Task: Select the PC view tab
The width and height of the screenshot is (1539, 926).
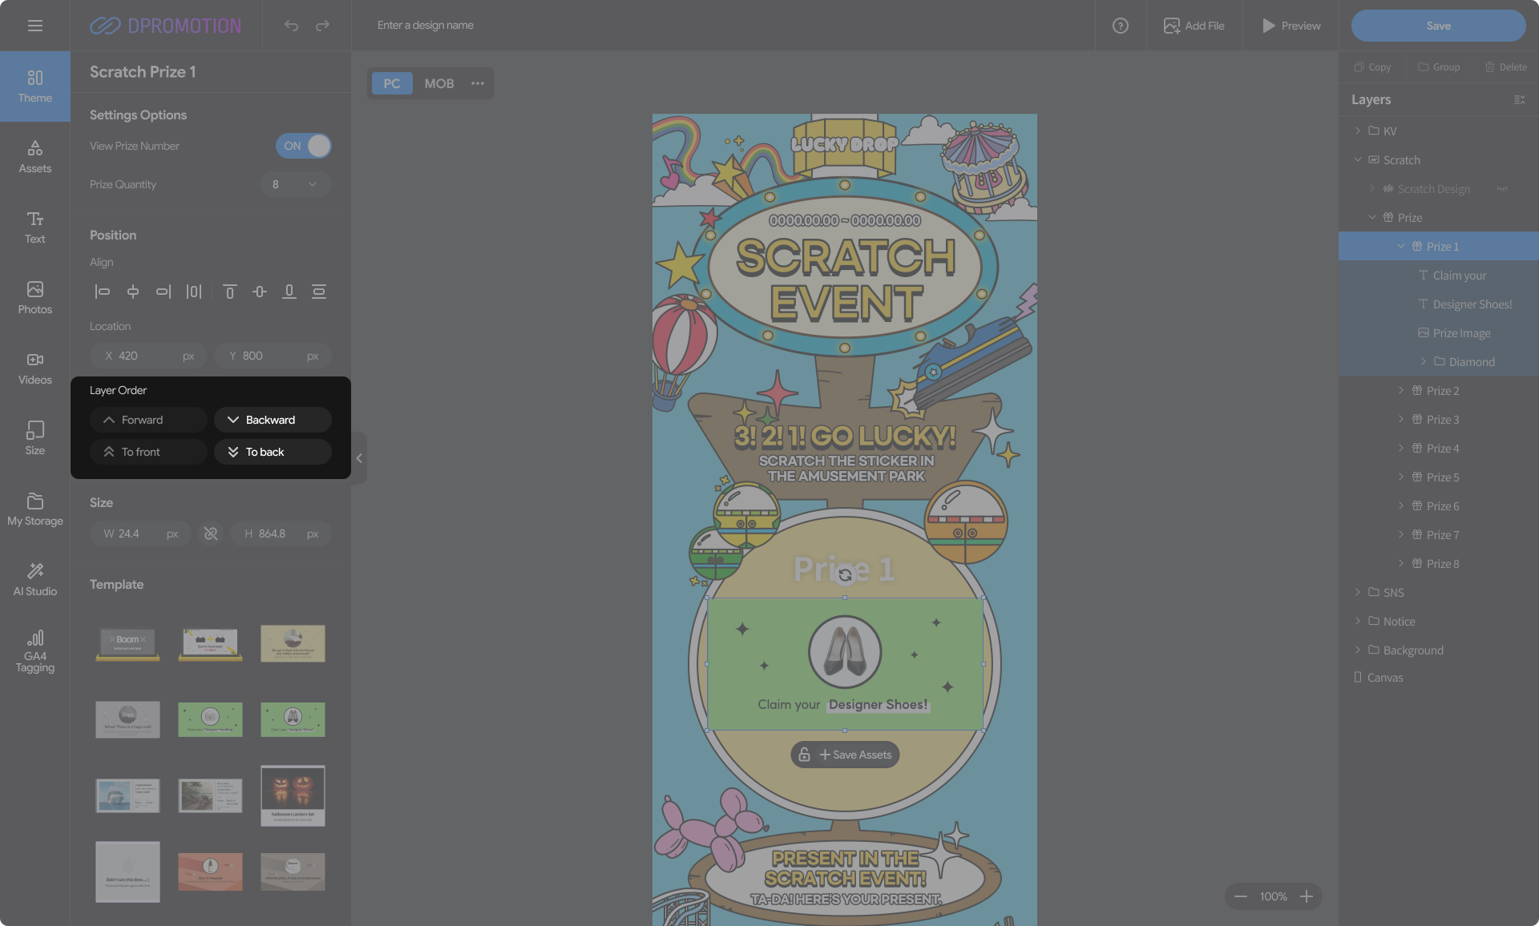Action: tap(391, 83)
